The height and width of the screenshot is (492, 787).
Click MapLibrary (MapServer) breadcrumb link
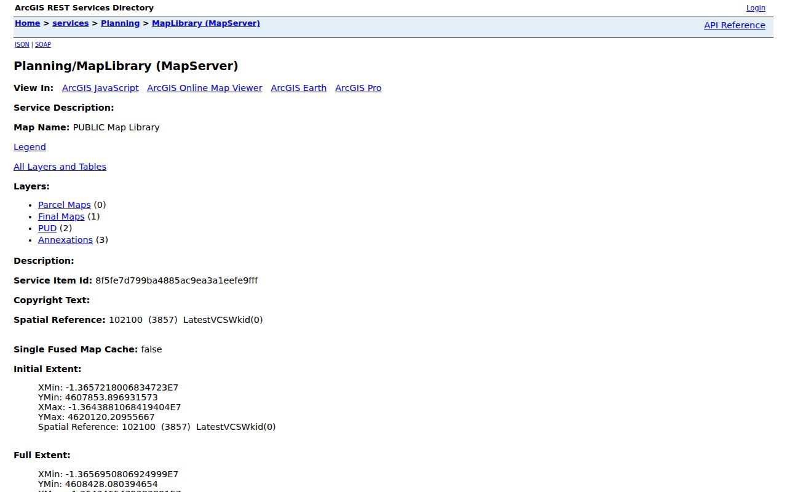(206, 23)
